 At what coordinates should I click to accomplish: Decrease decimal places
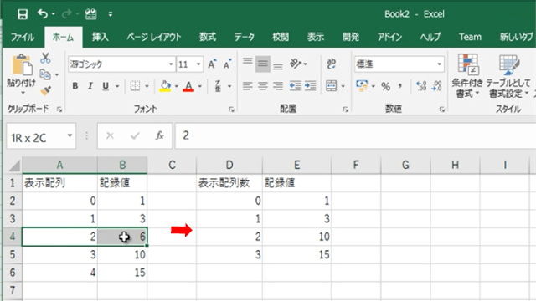pos(437,86)
